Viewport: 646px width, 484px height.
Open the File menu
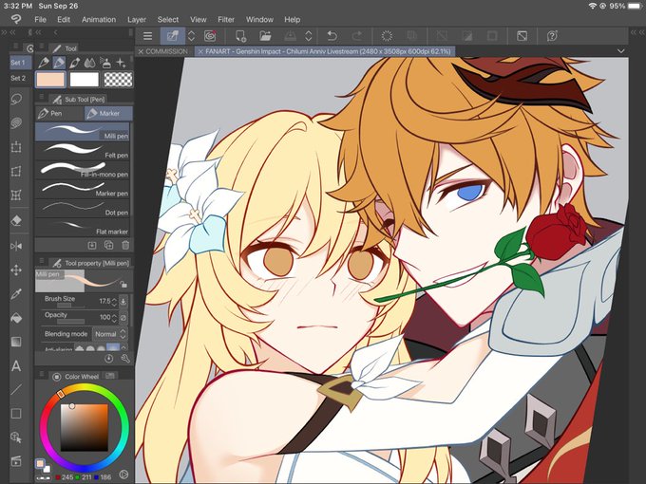[x=40, y=19]
